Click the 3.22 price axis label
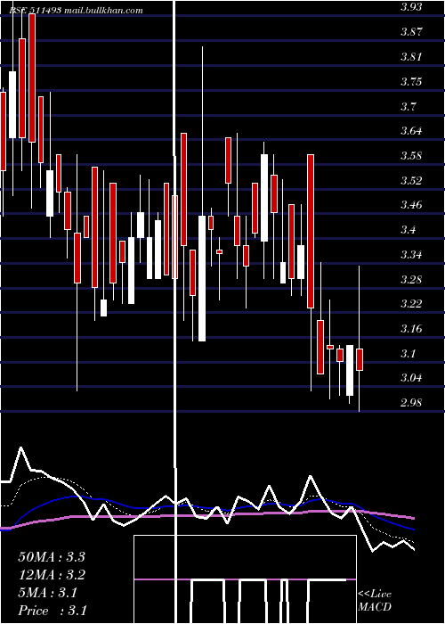445x624 pixels. 411,304
